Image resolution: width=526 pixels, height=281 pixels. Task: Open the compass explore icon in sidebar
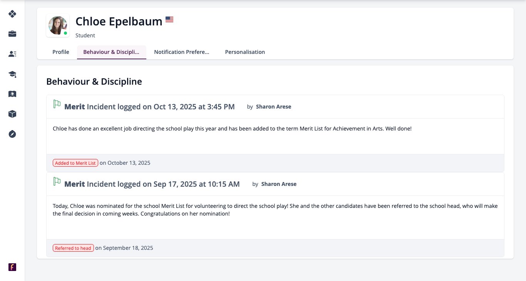click(x=12, y=134)
